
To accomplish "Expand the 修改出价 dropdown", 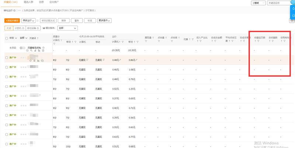I will [x=29, y=21].
